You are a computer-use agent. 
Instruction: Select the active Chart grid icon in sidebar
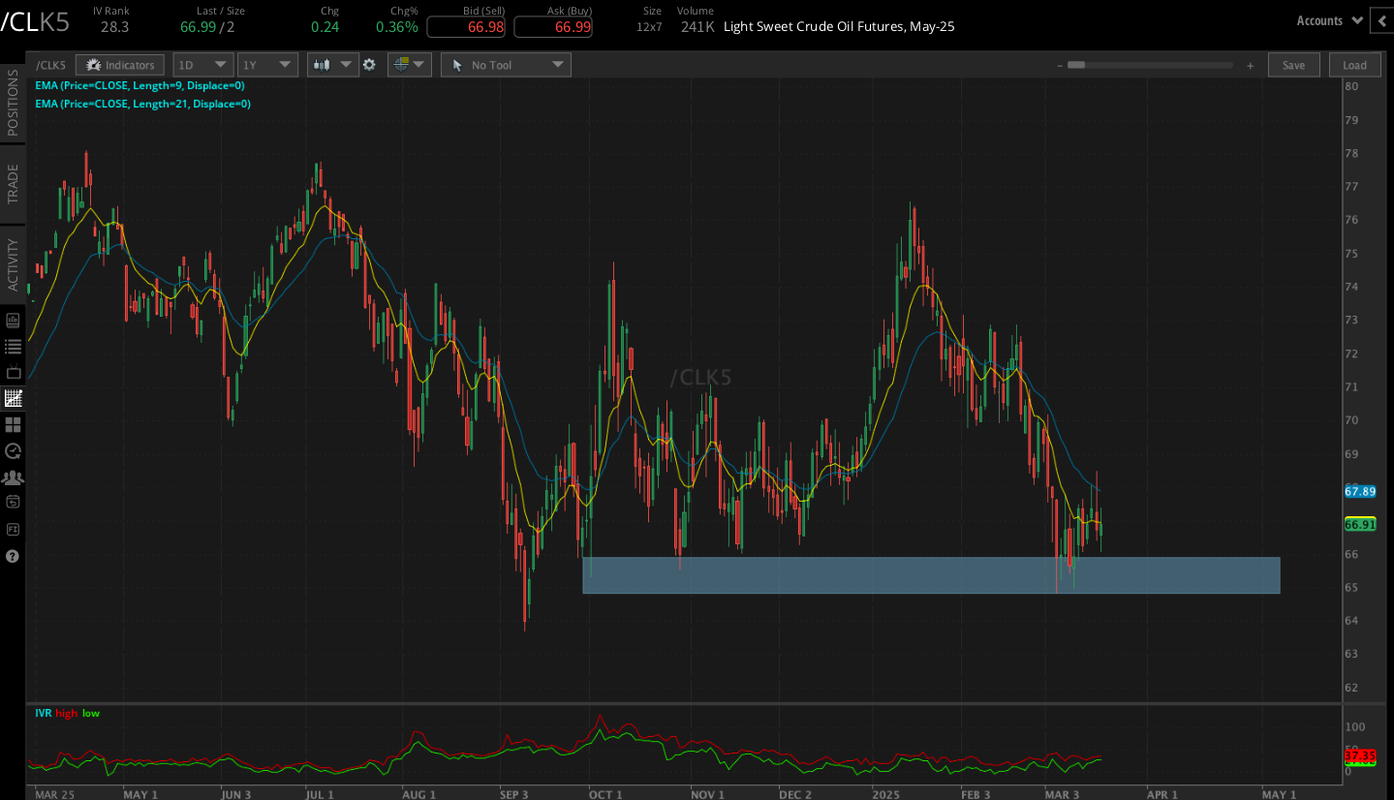point(13,397)
